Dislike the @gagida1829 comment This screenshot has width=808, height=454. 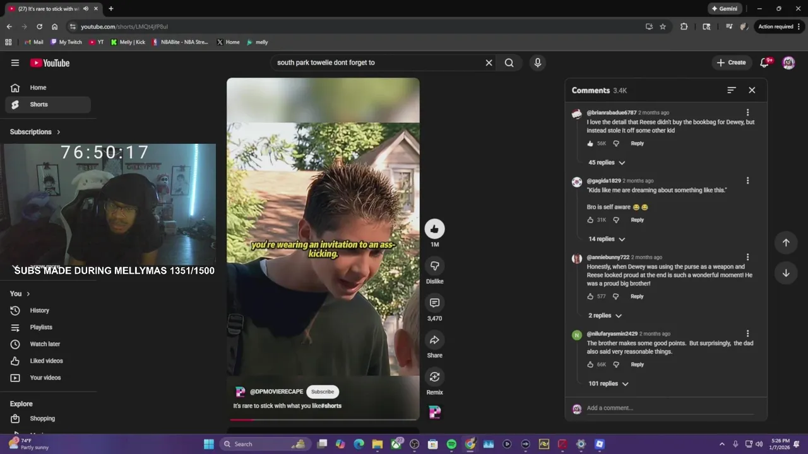tap(616, 220)
